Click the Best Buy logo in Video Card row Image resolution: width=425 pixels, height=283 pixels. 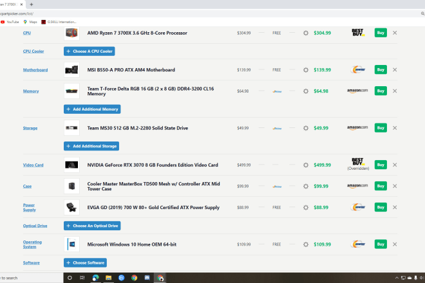(x=358, y=162)
